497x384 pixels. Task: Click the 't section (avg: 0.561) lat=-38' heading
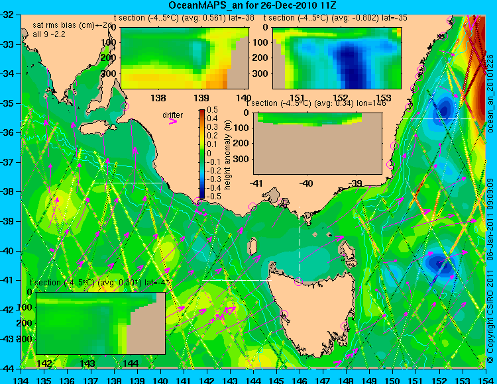[184, 18]
